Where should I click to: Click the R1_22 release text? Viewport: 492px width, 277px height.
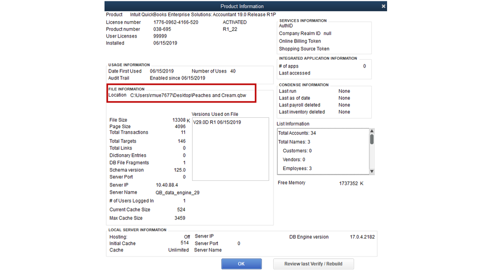(230, 29)
